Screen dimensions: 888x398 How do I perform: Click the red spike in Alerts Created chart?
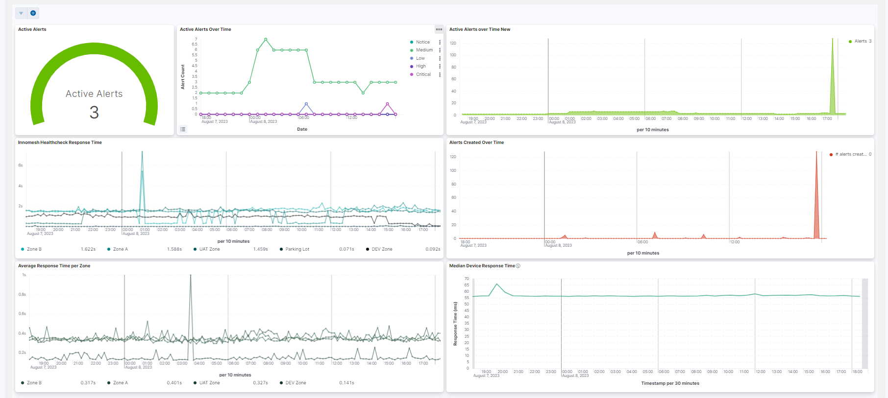point(816,196)
